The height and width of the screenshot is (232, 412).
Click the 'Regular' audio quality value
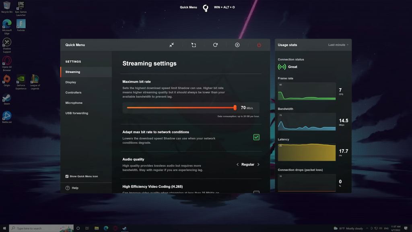[248, 164]
